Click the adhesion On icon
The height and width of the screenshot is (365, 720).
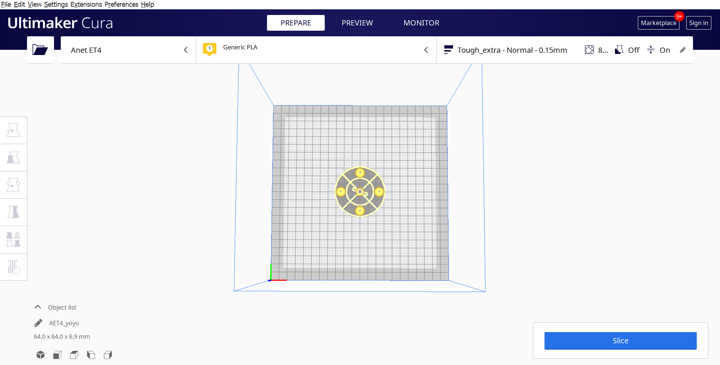pos(651,50)
